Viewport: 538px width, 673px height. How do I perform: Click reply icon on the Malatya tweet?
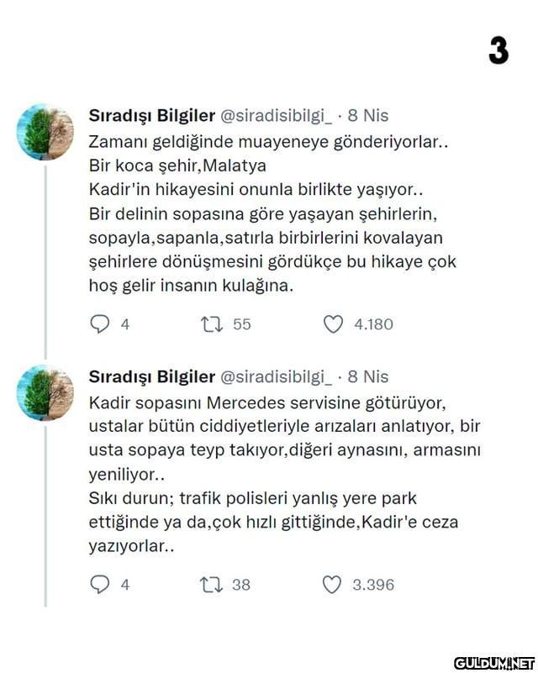coord(99,323)
